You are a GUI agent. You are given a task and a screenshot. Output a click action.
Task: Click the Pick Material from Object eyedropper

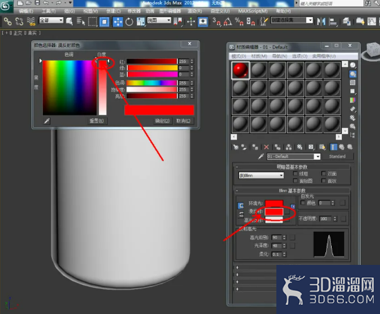pos(260,156)
